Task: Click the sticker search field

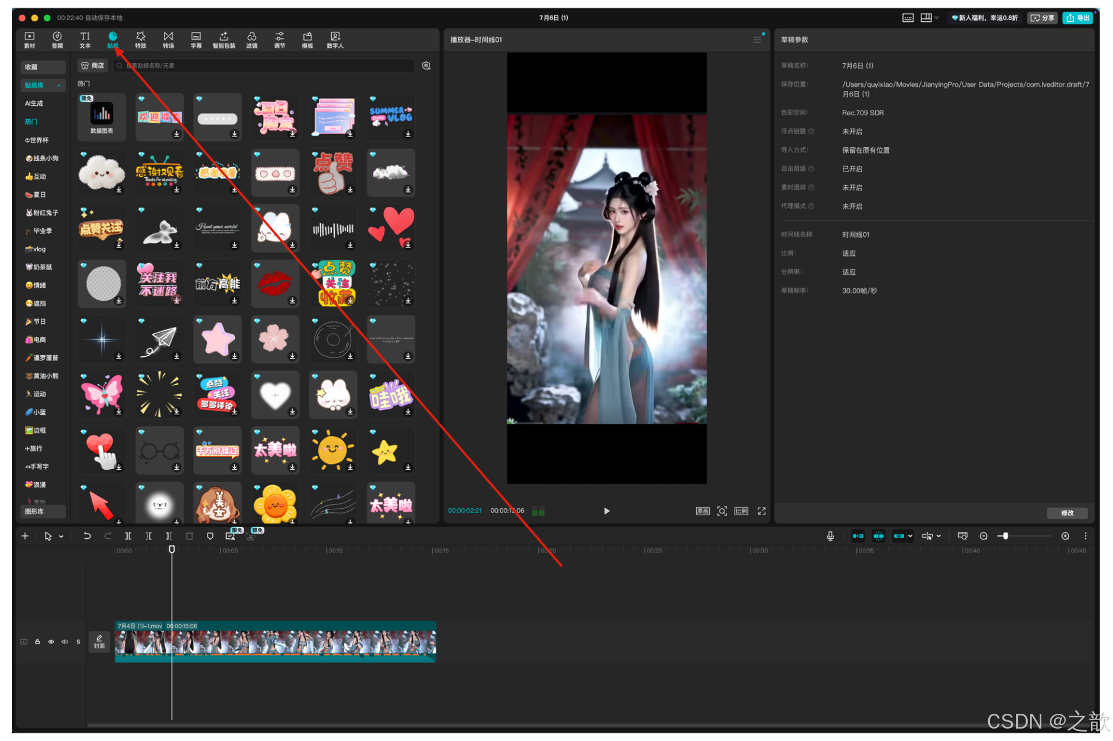Action: (x=264, y=66)
